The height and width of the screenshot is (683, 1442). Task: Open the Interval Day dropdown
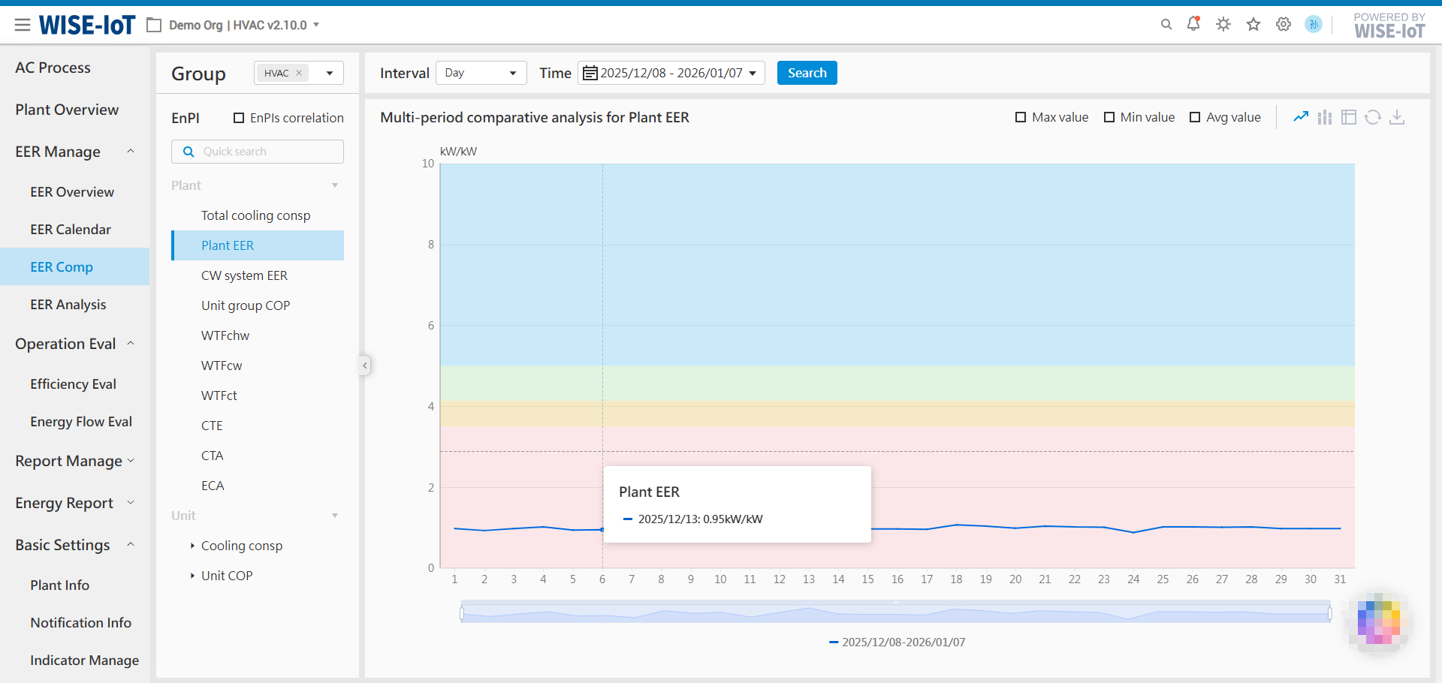tap(481, 73)
